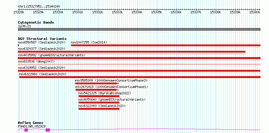Select the red nsv4035992 variant bar
Viewport: 269px width, 133px height.
(139, 58)
